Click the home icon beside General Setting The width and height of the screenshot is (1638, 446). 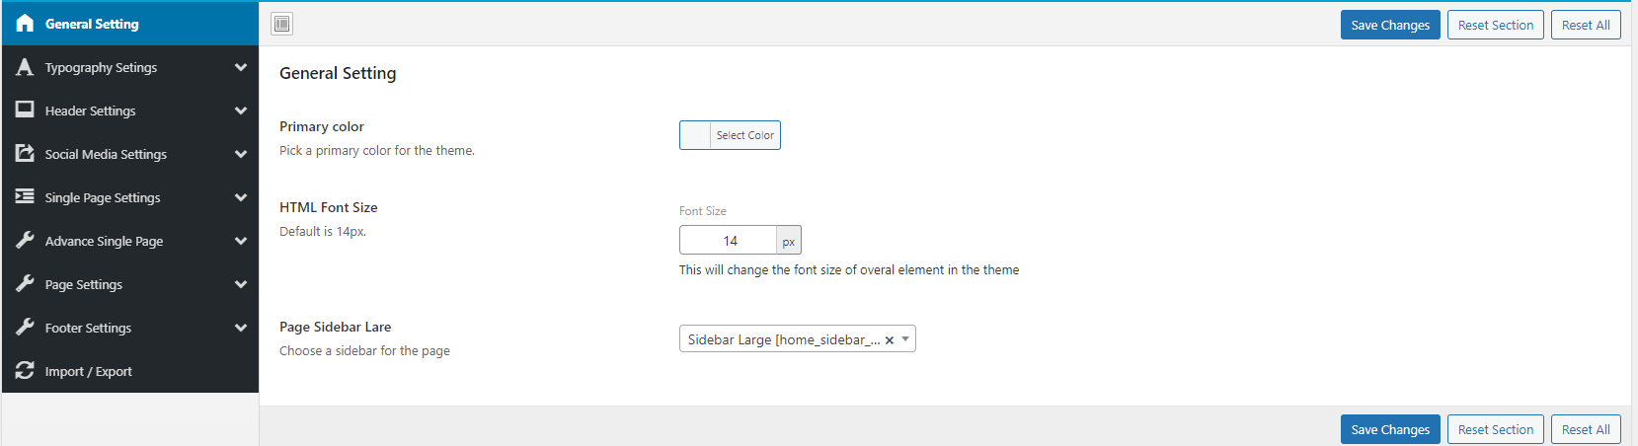pyautogui.click(x=25, y=24)
